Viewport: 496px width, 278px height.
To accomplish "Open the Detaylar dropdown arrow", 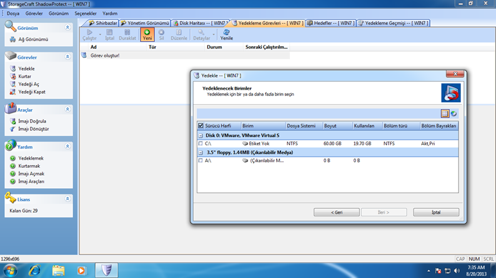I will tap(214, 34).
